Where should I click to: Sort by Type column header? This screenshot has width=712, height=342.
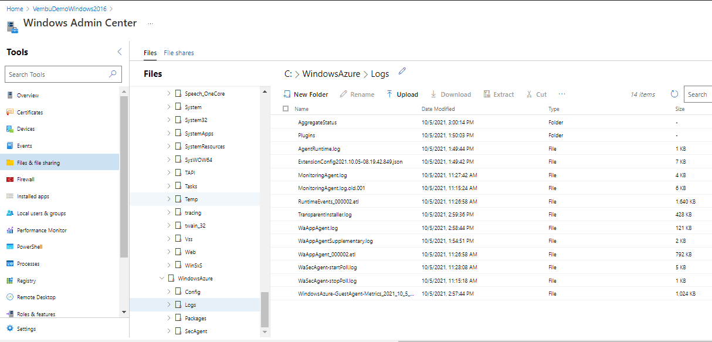(554, 109)
